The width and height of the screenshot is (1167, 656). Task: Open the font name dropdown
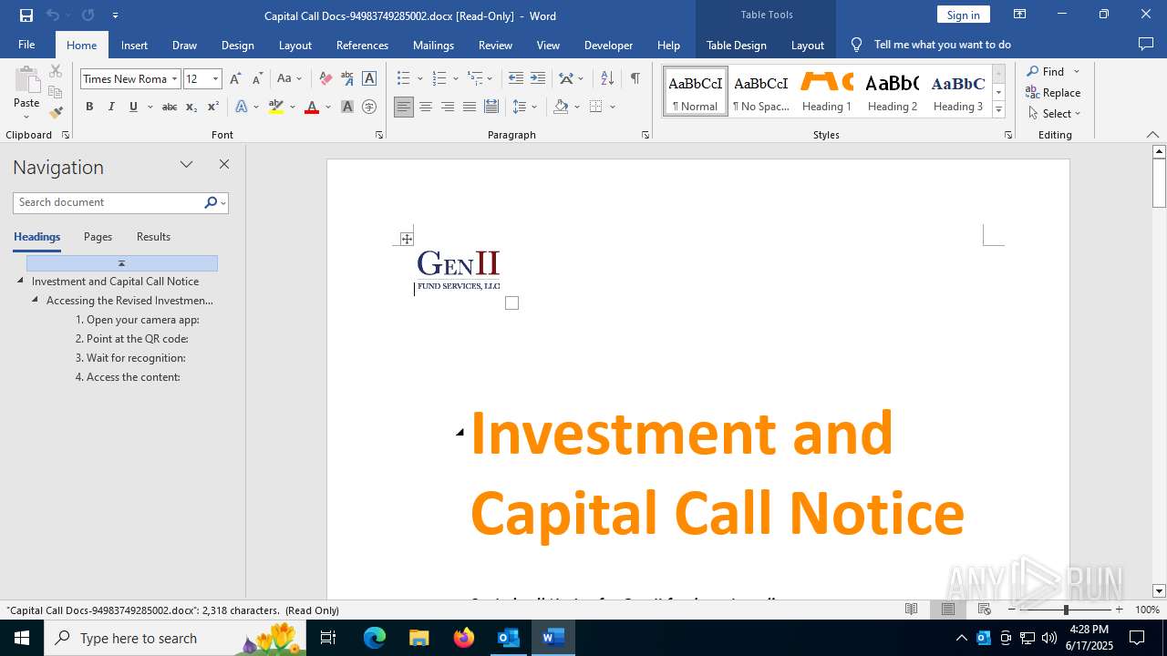coord(174,79)
